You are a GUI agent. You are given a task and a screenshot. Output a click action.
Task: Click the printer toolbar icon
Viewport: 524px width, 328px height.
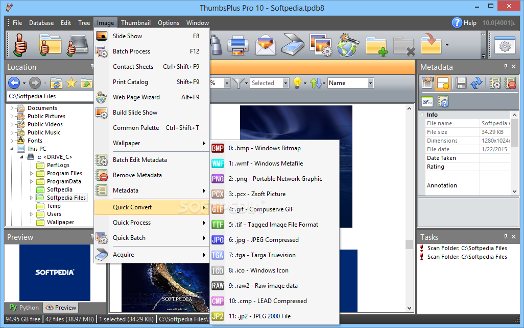tap(238, 45)
